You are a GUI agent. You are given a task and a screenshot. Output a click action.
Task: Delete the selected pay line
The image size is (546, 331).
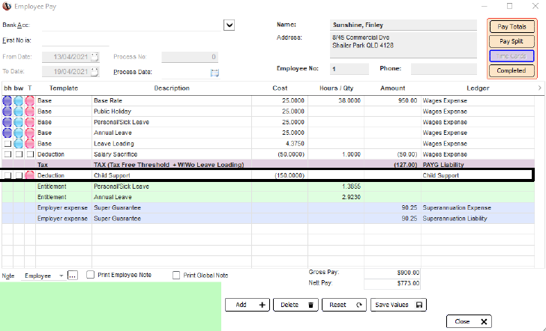(295, 305)
